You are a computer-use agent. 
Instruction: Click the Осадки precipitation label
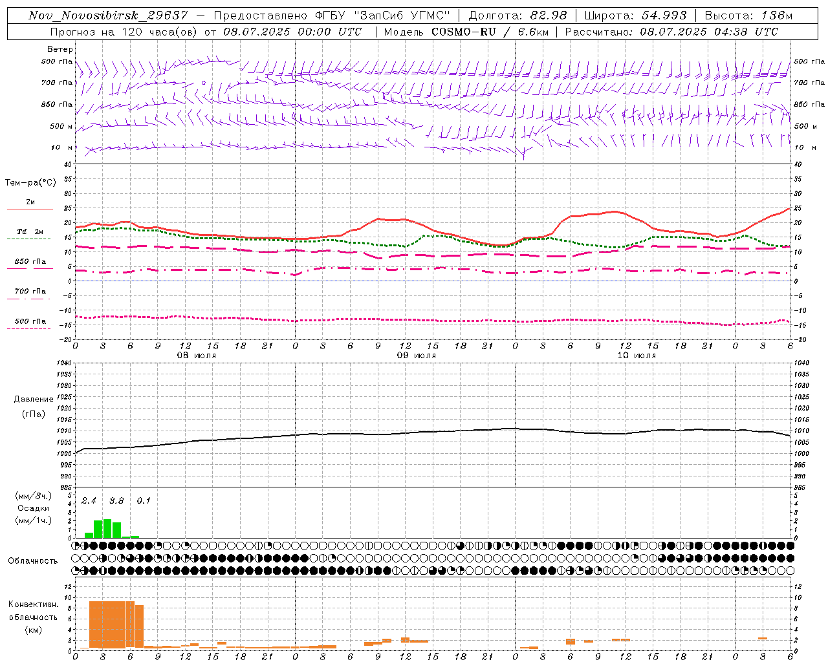(34, 508)
